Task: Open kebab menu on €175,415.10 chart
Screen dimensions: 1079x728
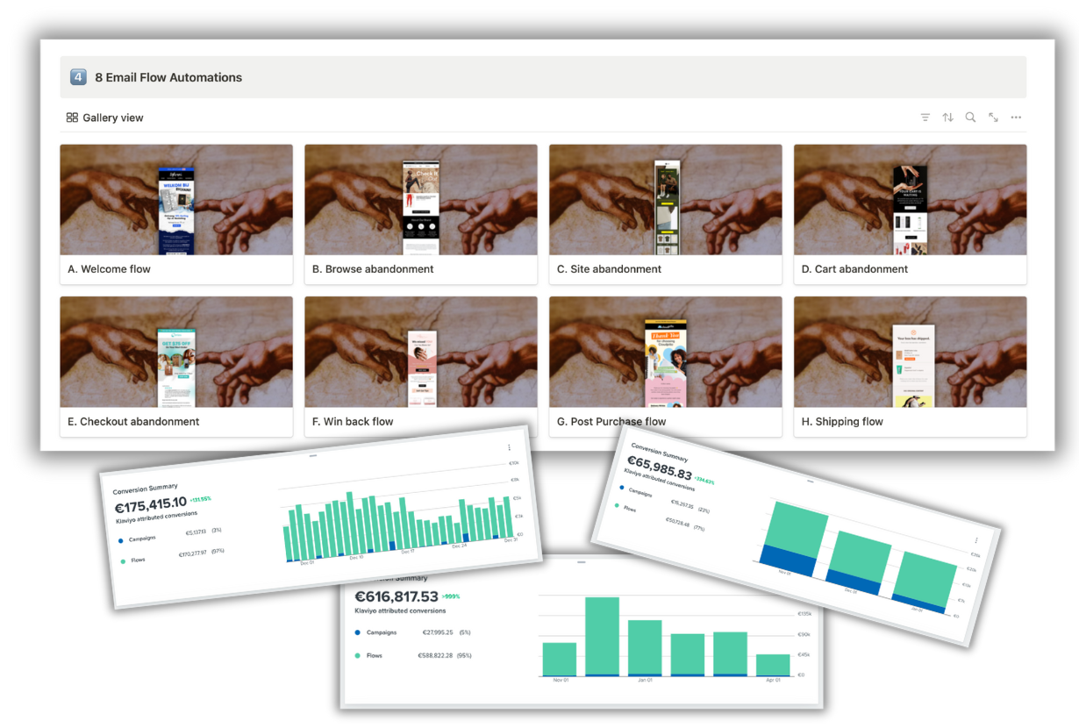Action: (509, 447)
